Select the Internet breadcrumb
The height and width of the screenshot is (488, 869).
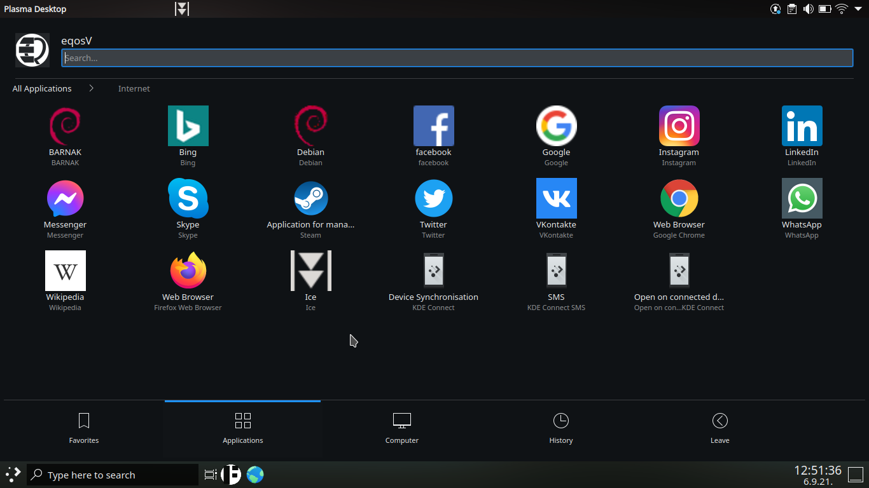(x=134, y=88)
